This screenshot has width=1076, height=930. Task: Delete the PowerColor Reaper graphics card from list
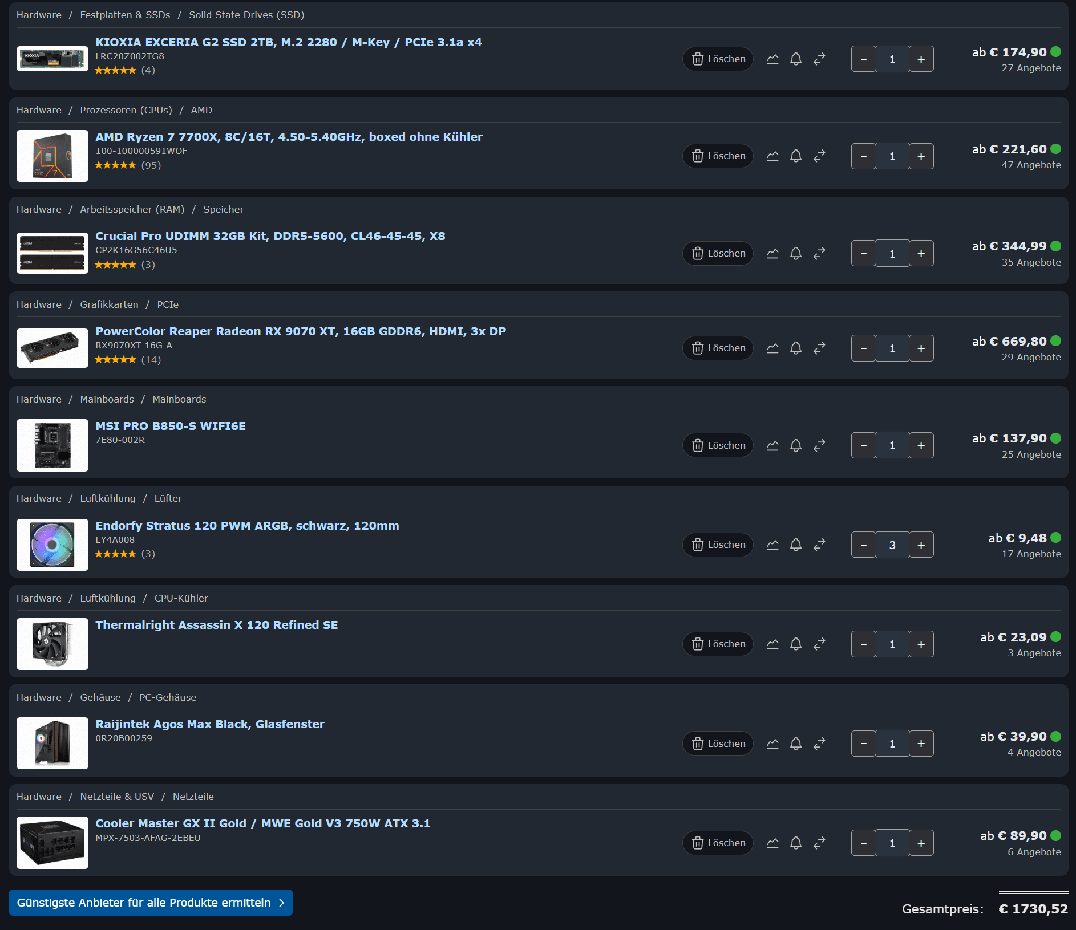[x=718, y=348]
